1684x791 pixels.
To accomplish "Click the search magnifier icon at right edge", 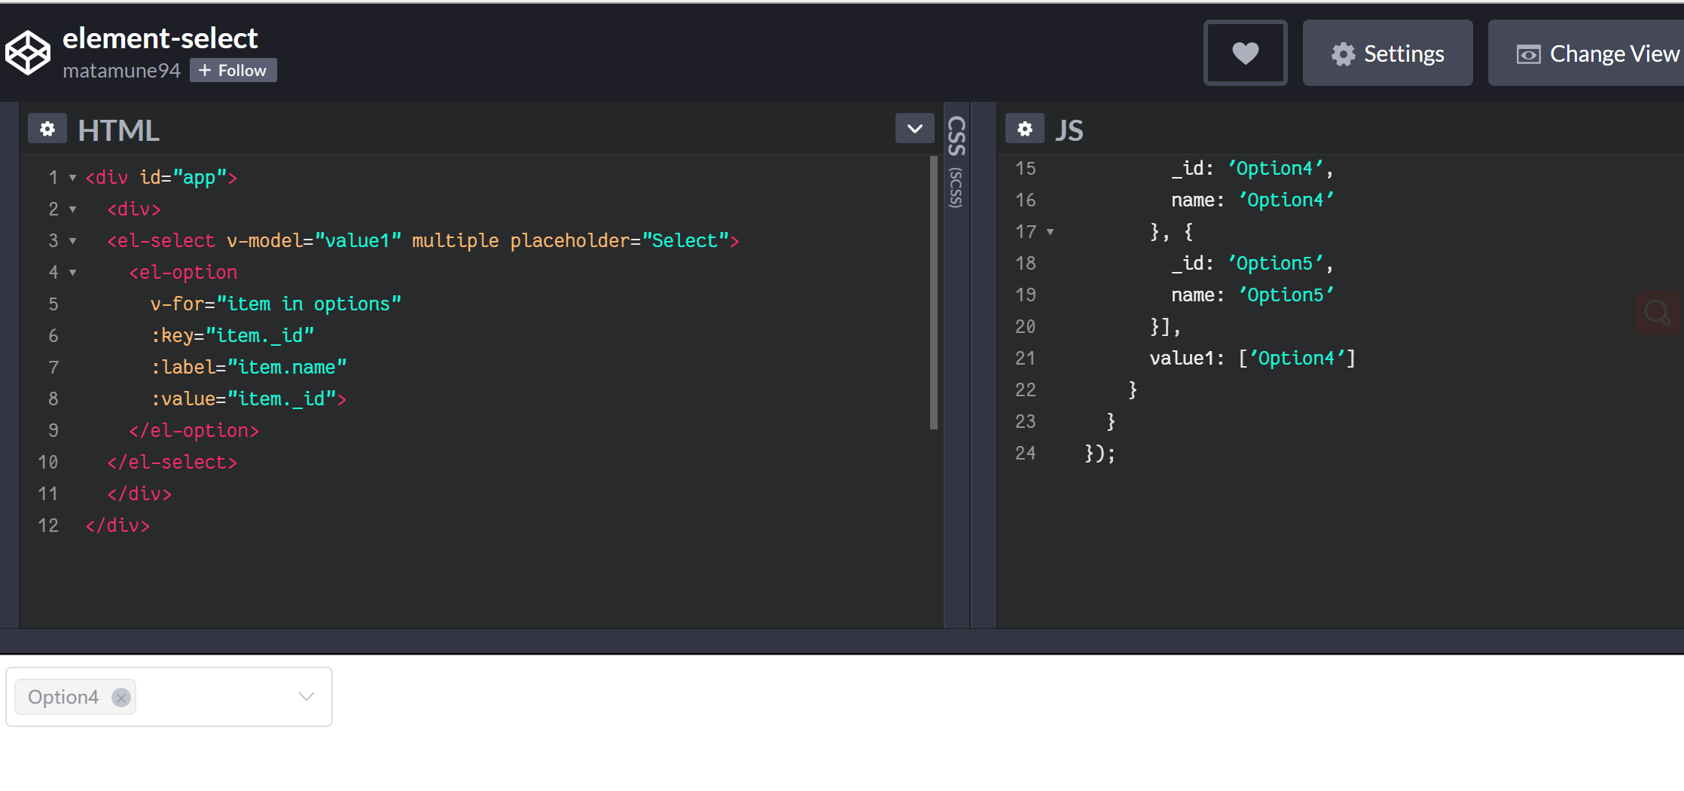I will pos(1658,312).
